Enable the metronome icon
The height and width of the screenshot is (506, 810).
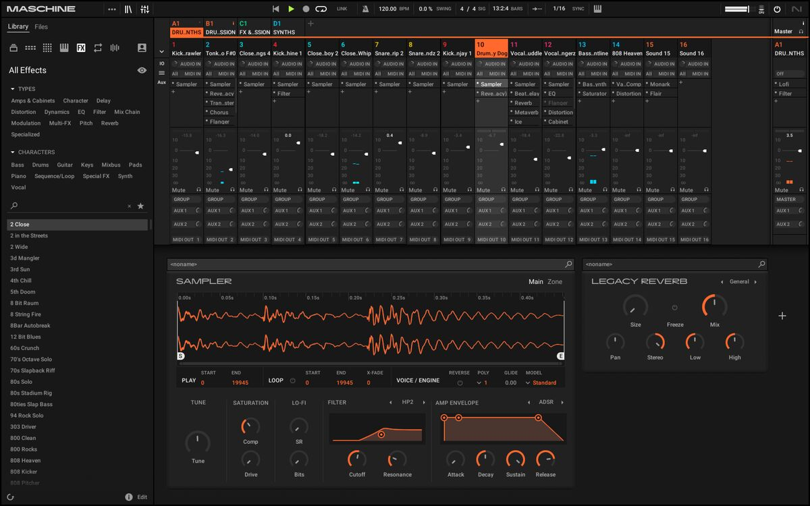(x=365, y=9)
